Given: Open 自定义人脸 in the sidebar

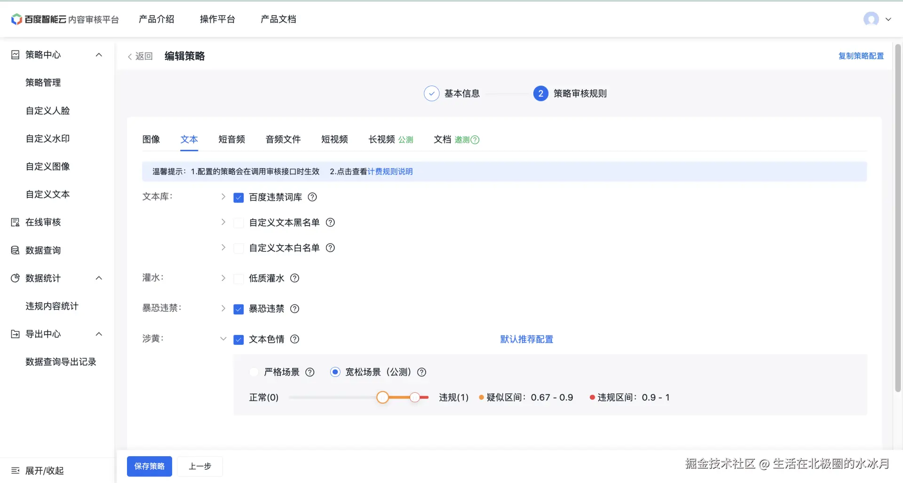Looking at the screenshot, I should pos(48,111).
